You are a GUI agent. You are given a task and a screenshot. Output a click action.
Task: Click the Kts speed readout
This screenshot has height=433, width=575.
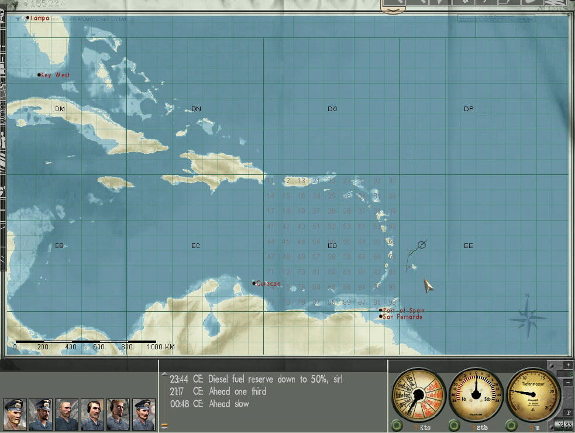pos(422,428)
